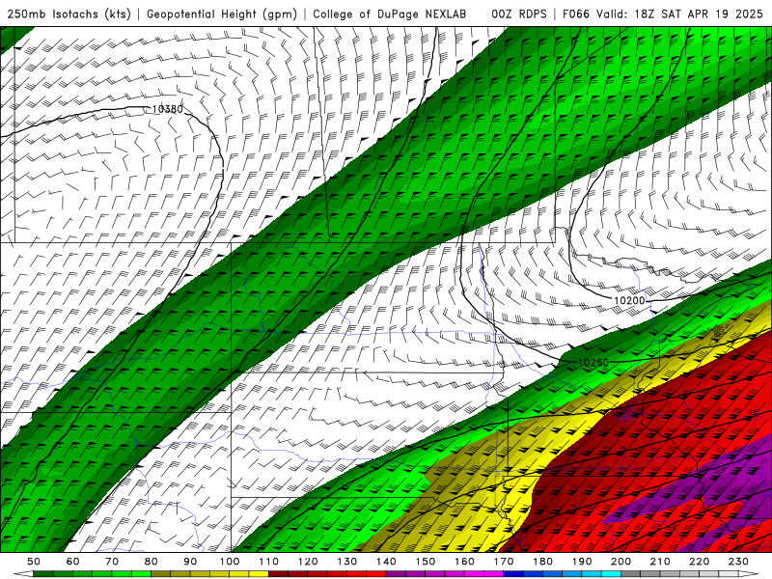The height and width of the screenshot is (579, 772).
Task: Click the 70 label on the color scale
Action: coord(112,562)
